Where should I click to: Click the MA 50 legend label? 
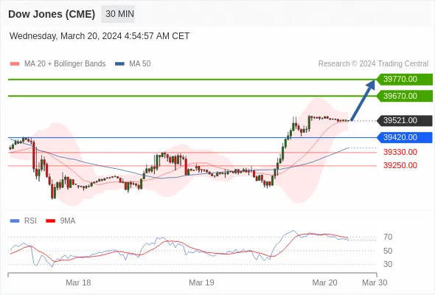140,64
